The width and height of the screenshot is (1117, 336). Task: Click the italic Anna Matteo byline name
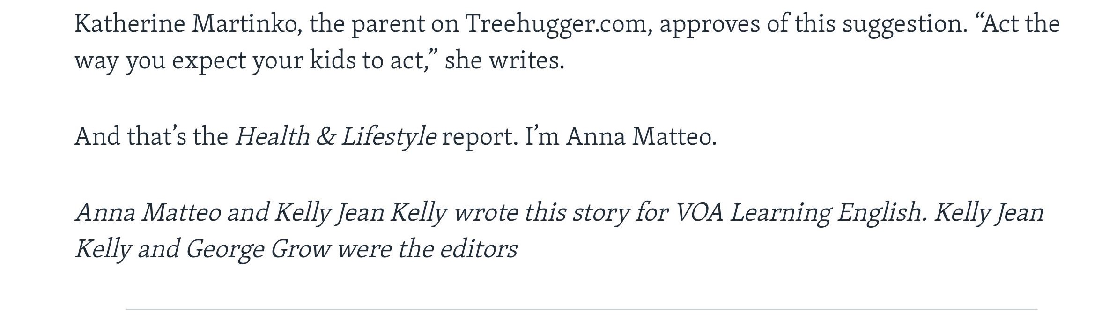(x=148, y=212)
